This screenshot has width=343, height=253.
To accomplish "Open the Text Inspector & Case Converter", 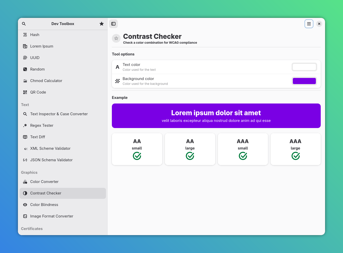I will [x=59, y=114].
